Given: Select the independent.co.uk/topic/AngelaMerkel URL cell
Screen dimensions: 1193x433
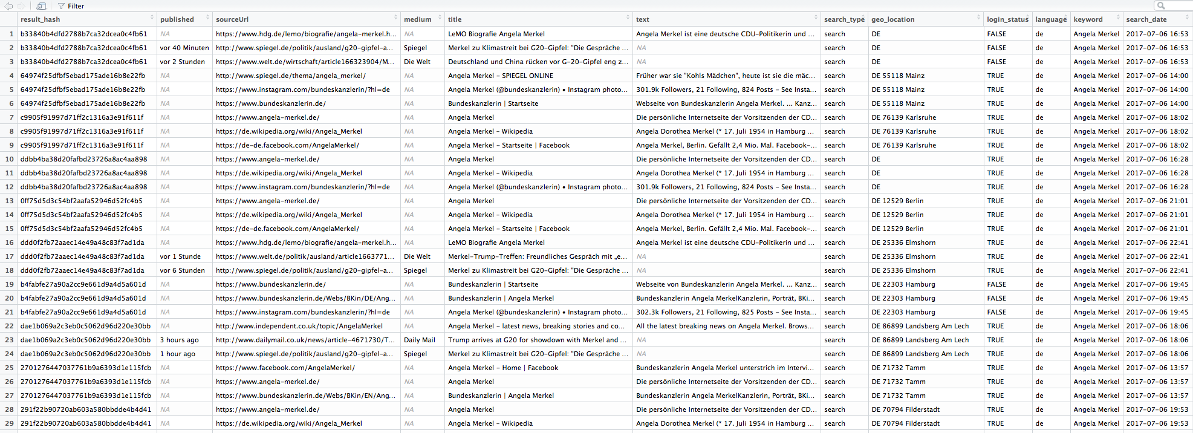Looking at the screenshot, I should (x=306, y=326).
